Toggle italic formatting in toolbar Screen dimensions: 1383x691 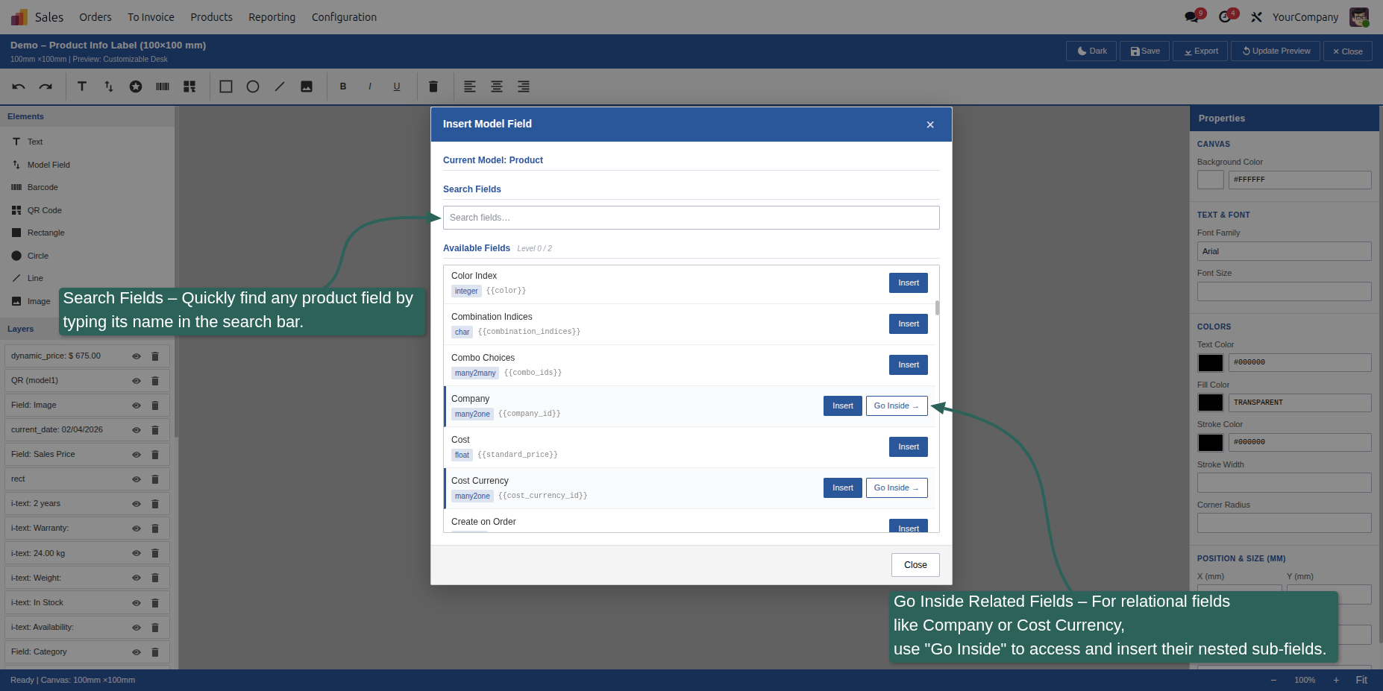(370, 86)
